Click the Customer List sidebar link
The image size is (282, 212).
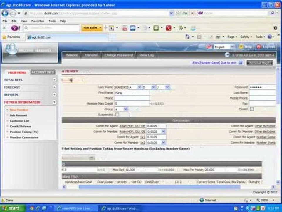point(19,121)
